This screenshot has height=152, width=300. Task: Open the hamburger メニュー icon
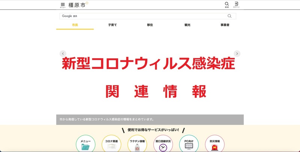(x=63, y=5)
